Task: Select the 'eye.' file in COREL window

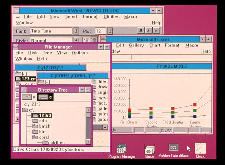Action: coord(100,98)
